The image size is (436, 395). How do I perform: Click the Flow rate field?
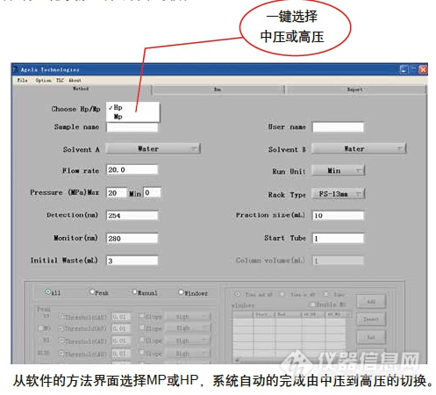132,169
